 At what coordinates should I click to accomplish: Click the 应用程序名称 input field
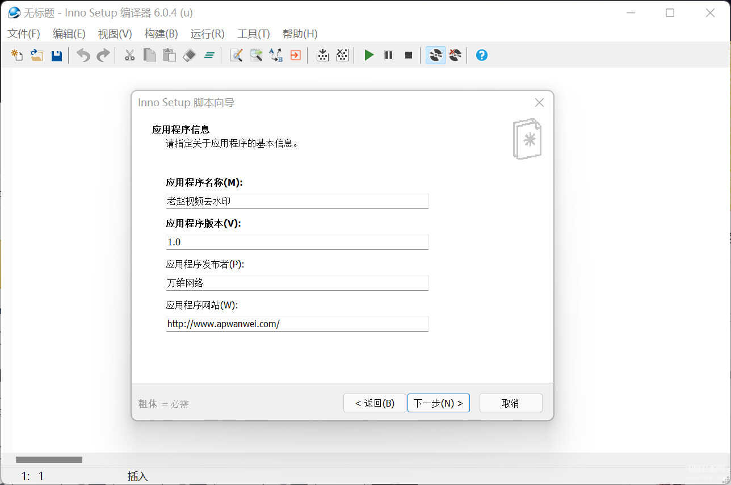pyautogui.click(x=297, y=201)
